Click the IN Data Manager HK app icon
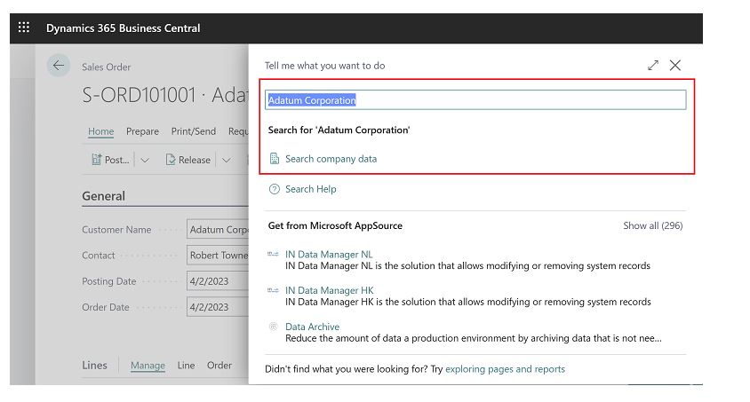Screen dimensions: 750x402 point(274,291)
